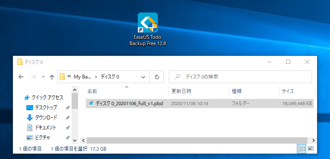
Task: Click the ピクチャ image icon
Action: tap(30, 138)
